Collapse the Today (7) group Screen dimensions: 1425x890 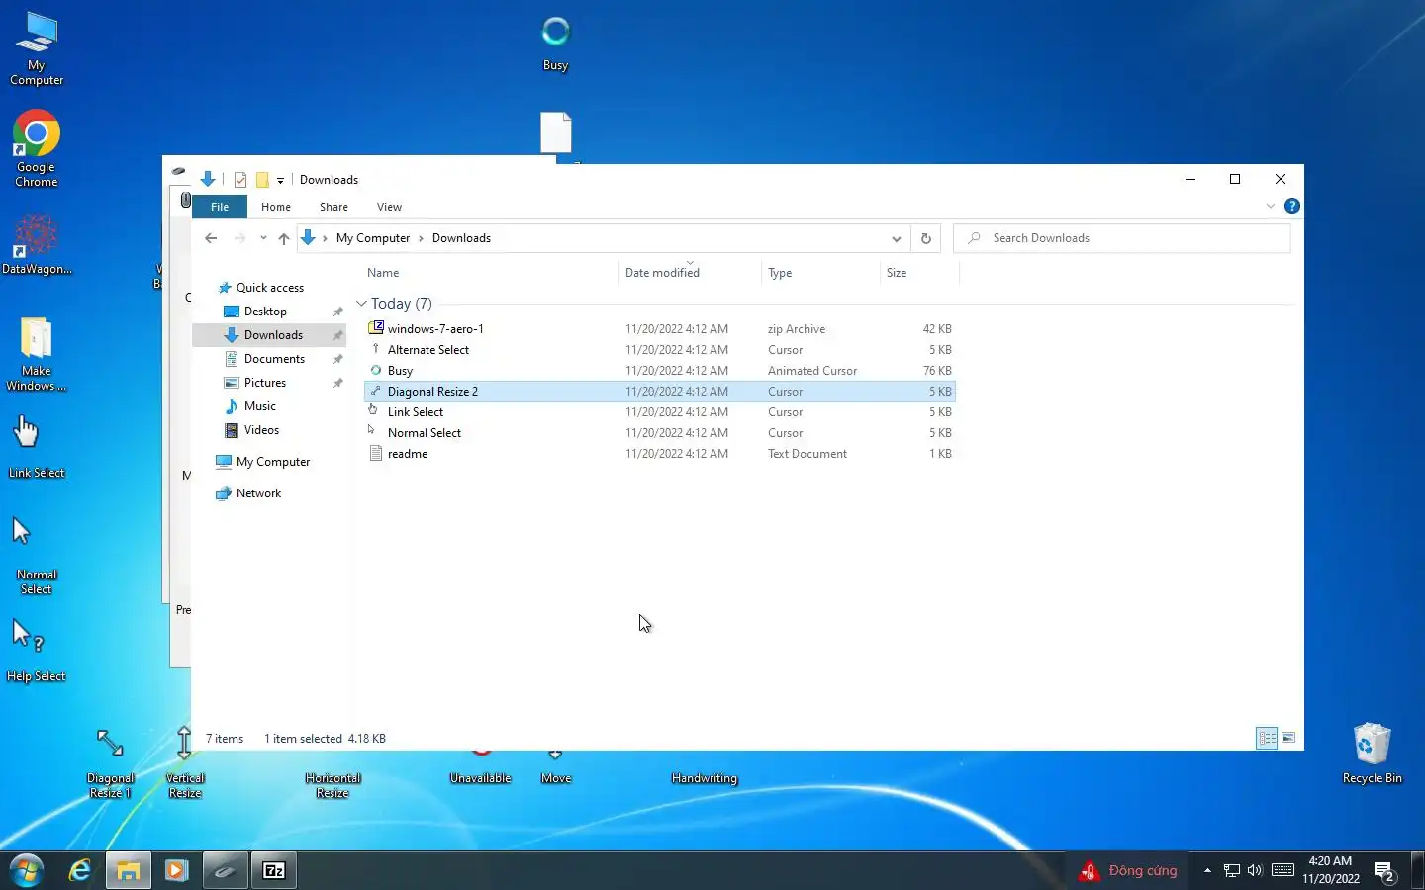point(361,304)
